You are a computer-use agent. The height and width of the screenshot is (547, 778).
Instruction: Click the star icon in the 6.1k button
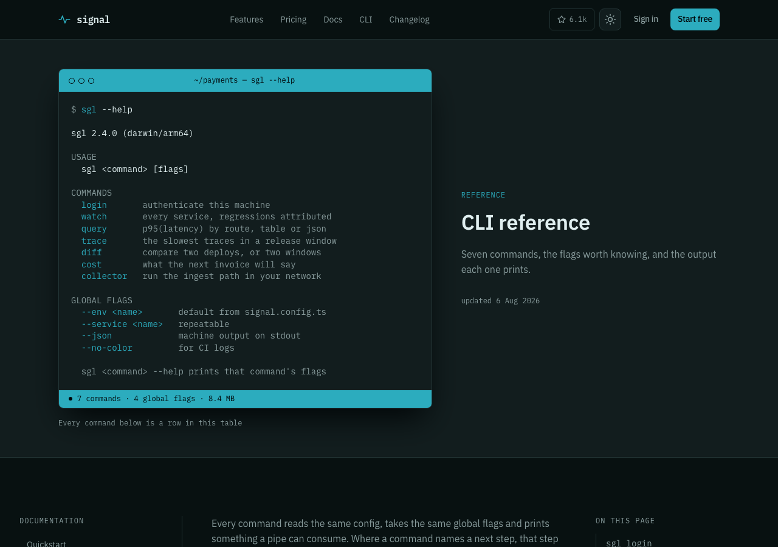point(562,19)
